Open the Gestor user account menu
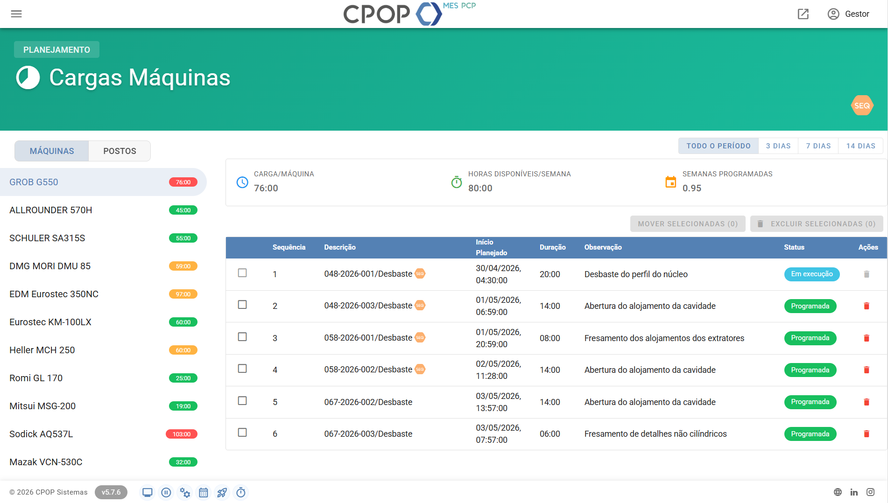 848,14
